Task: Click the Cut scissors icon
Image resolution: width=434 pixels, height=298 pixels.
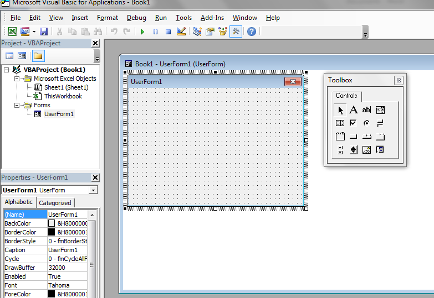Action: pyautogui.click(x=59, y=32)
